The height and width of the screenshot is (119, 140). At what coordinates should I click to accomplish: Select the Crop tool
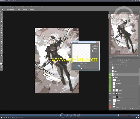coord(2,24)
